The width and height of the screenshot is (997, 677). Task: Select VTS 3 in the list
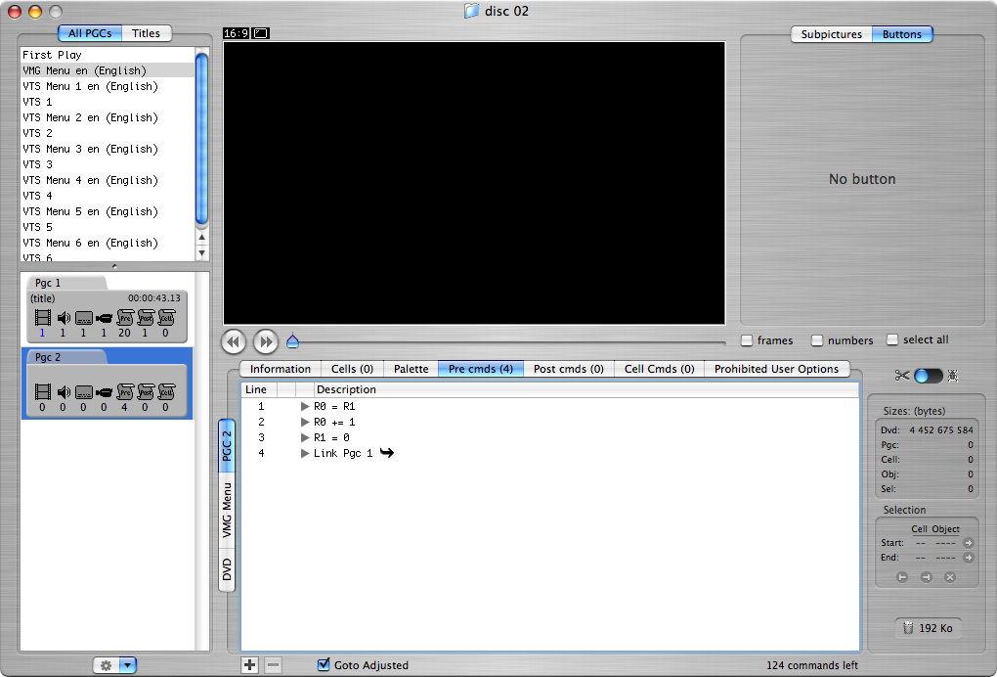(x=108, y=164)
